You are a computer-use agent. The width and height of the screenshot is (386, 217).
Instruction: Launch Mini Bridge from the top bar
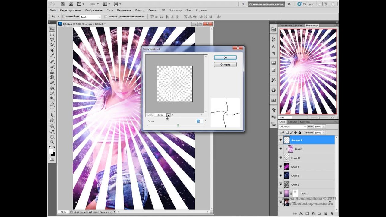[71, 4]
